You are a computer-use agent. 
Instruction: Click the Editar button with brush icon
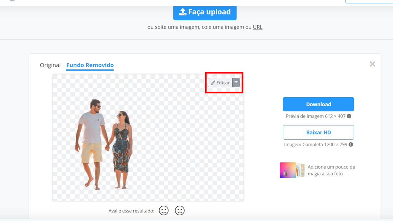coord(220,82)
